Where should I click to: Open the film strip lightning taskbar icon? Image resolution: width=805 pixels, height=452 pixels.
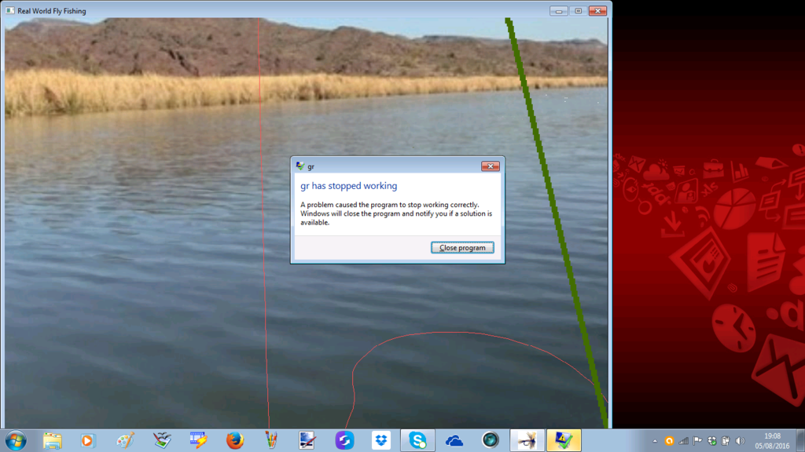[x=198, y=440]
